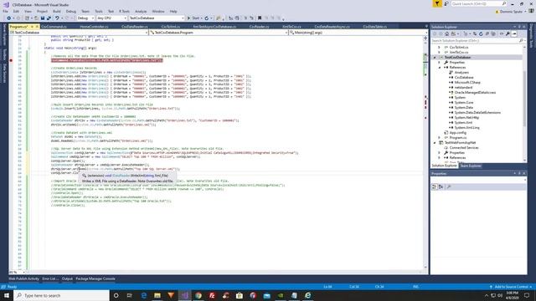Open the File menu

pos(5,11)
